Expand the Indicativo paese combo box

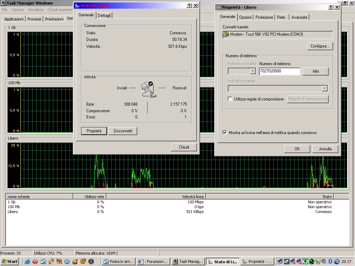click(324, 89)
